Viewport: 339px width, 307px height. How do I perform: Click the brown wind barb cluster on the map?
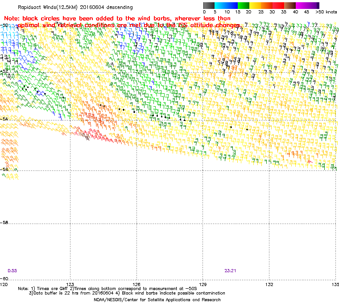coord(85,136)
